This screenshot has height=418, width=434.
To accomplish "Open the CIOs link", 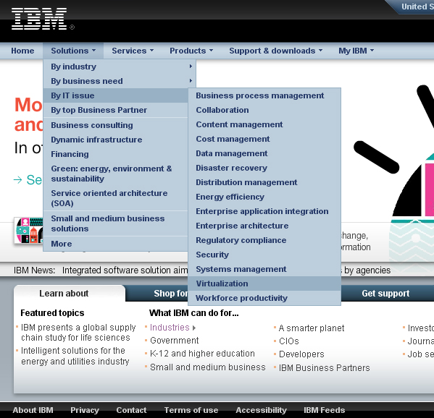I will point(288,341).
